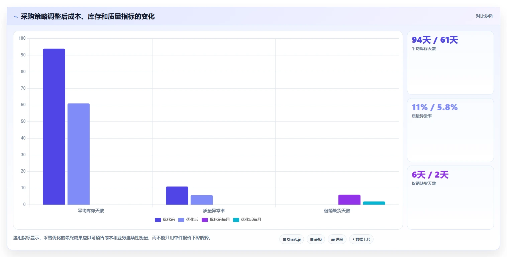Click the 平均库存天数 caption in the card
Screen dimensions: 507x257
[424, 49]
